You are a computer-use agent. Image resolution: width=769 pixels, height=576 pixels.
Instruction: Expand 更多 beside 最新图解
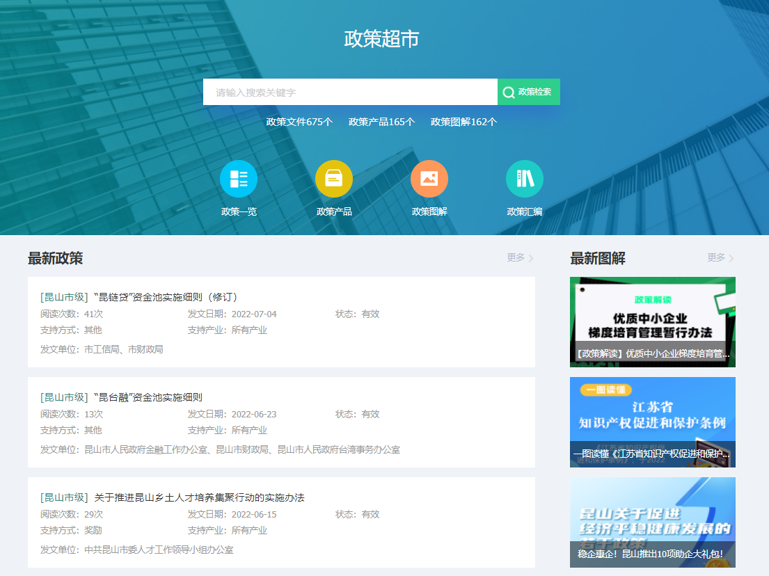coord(720,257)
